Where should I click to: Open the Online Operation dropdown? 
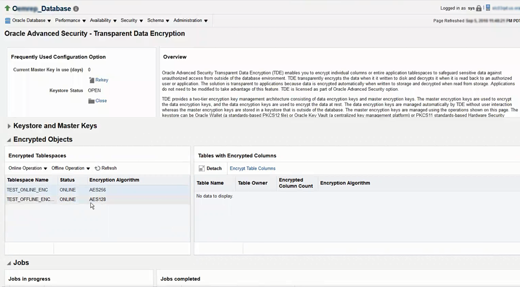pyautogui.click(x=28, y=168)
